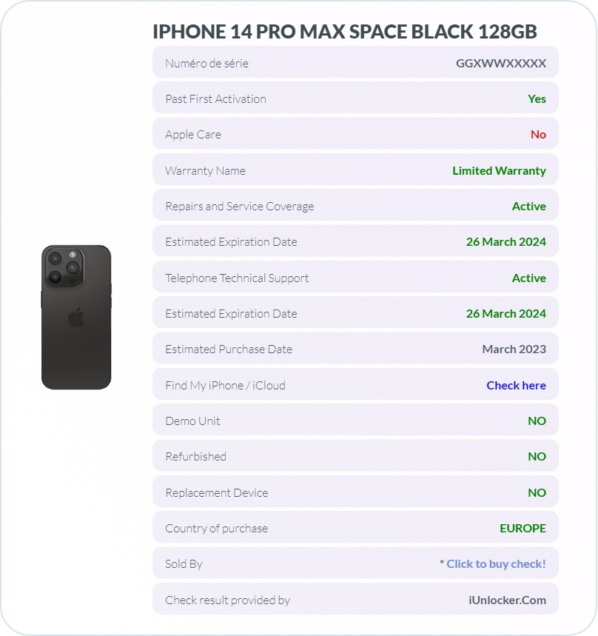This screenshot has width=598, height=636.
Task: Click the Refurbished 'NO' value
Action: click(x=537, y=457)
